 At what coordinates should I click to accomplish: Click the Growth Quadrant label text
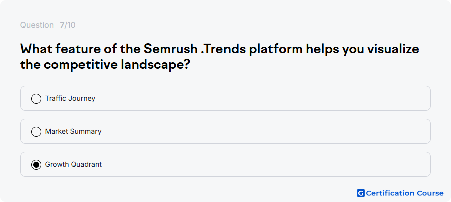pos(73,164)
